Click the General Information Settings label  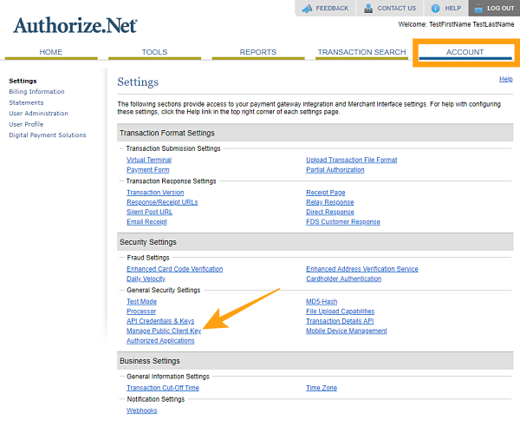point(168,377)
